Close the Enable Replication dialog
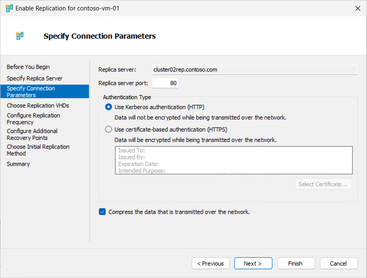This screenshot has width=367, height=278. (357, 8)
